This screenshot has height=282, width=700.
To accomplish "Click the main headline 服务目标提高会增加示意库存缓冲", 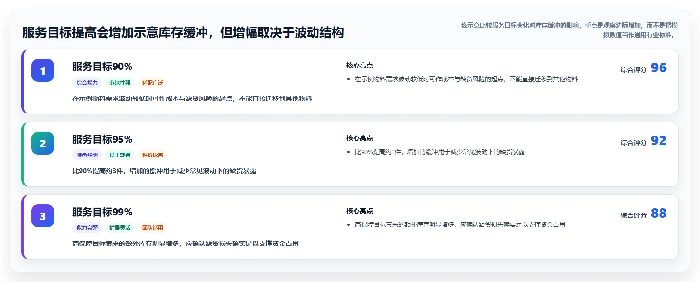I will 183,33.
